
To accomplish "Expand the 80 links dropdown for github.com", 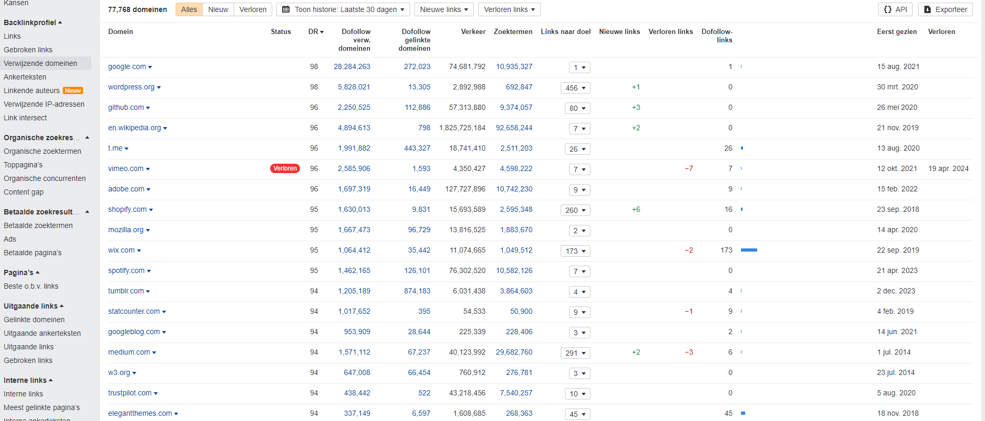I will tap(577, 108).
